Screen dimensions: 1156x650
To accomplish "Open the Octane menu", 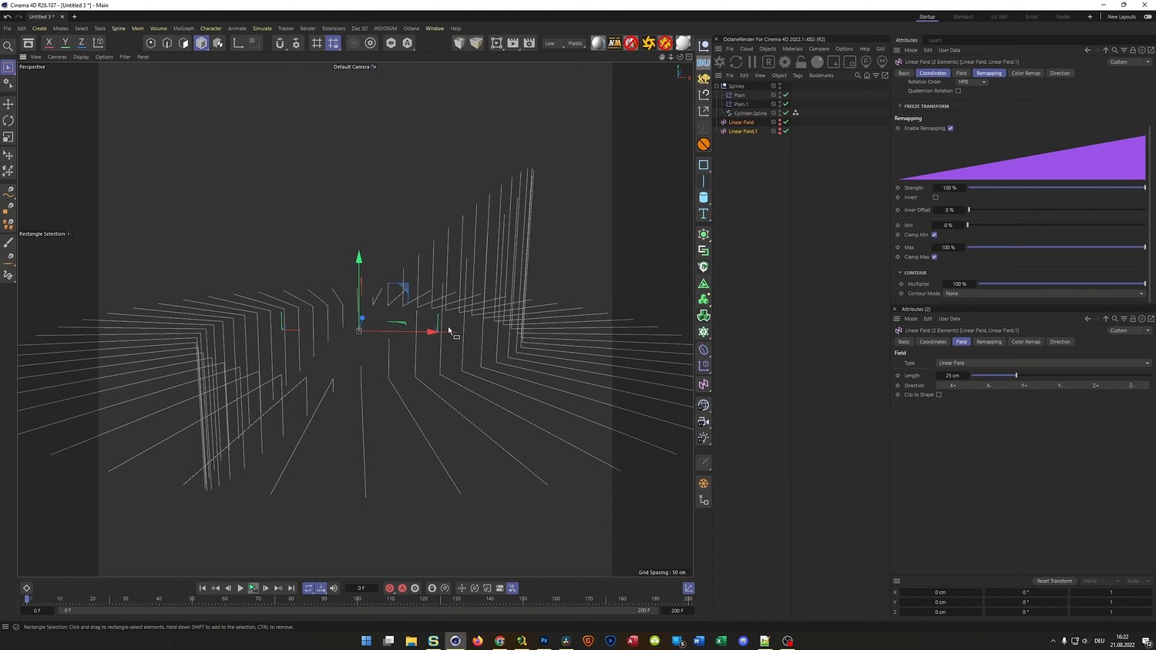I will (x=412, y=28).
